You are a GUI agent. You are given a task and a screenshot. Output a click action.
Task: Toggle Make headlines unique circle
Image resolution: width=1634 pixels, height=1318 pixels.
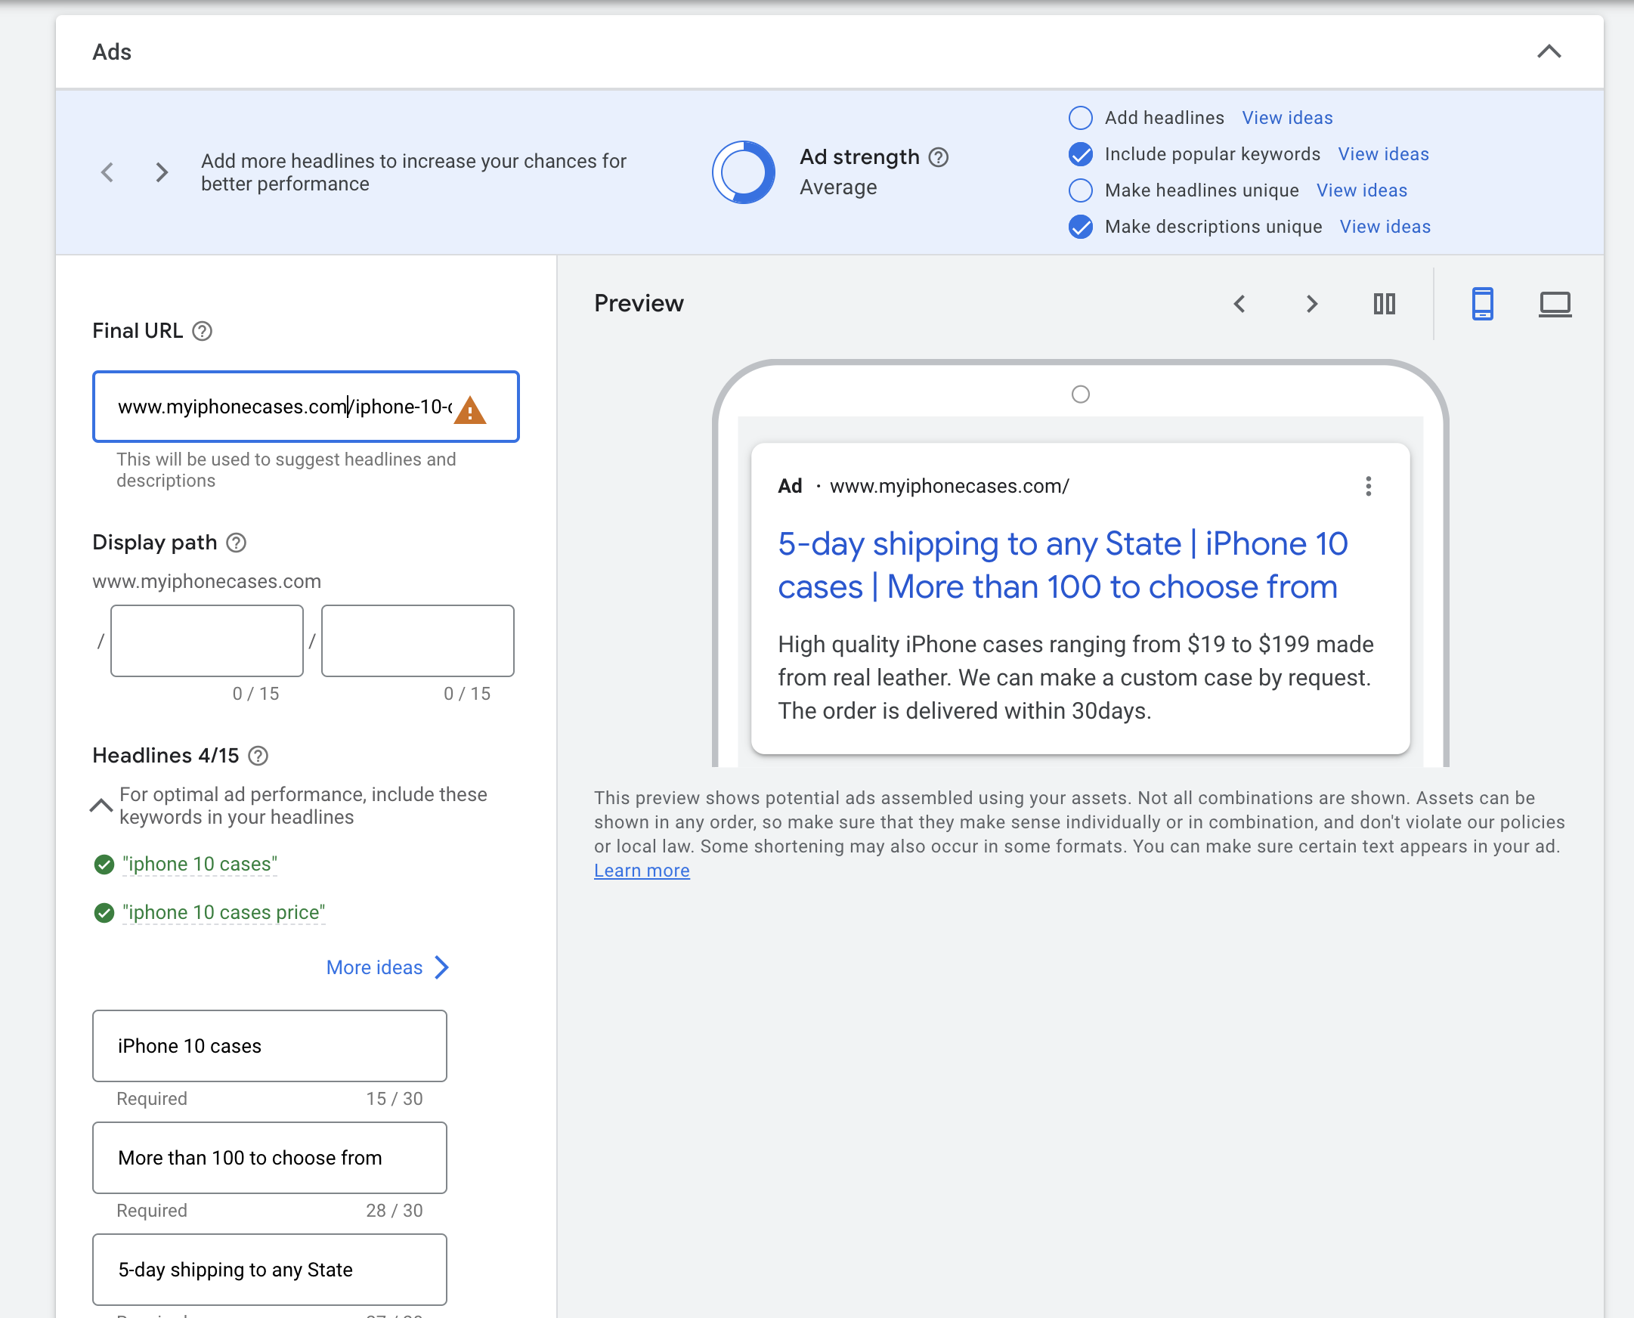tap(1080, 190)
